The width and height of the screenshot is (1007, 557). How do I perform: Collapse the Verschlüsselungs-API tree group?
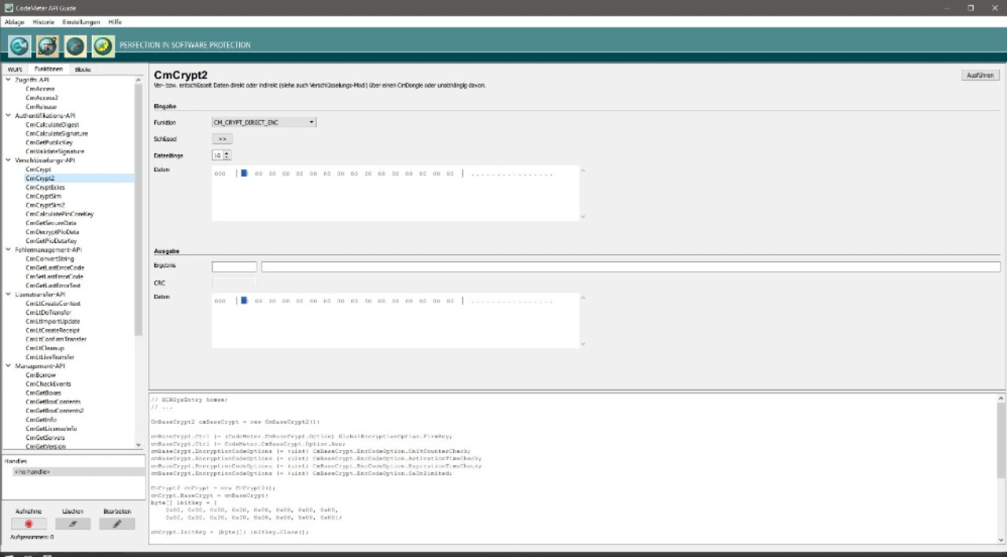(x=9, y=160)
